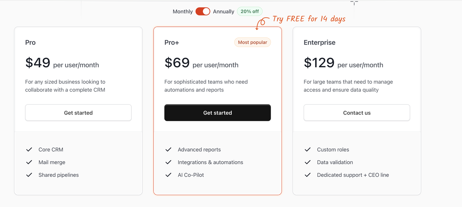Click the checkmark beside Shared pipelines

[29, 175]
